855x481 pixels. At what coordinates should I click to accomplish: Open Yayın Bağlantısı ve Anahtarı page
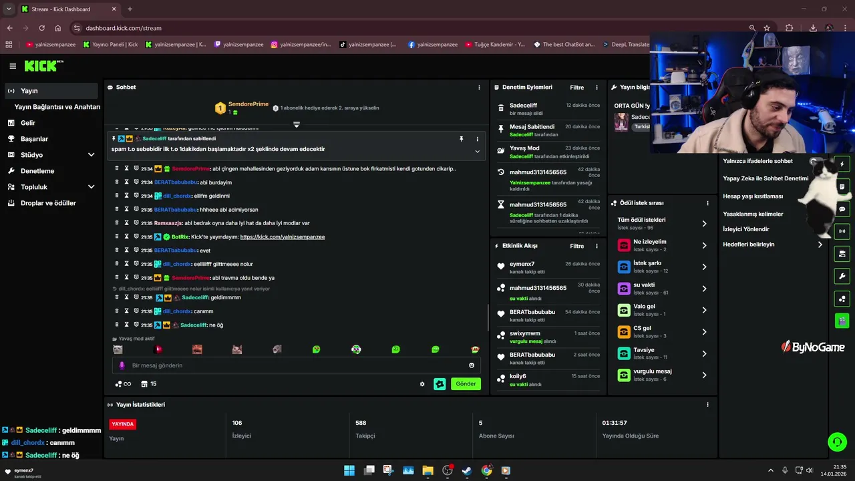[x=57, y=107]
